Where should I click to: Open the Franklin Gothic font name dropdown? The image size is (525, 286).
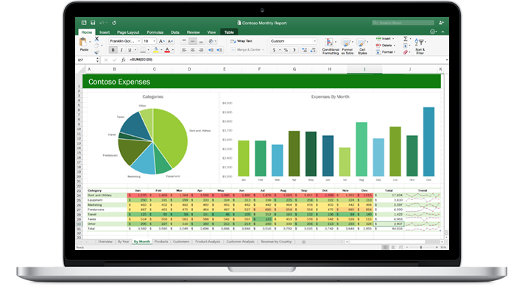124,41
